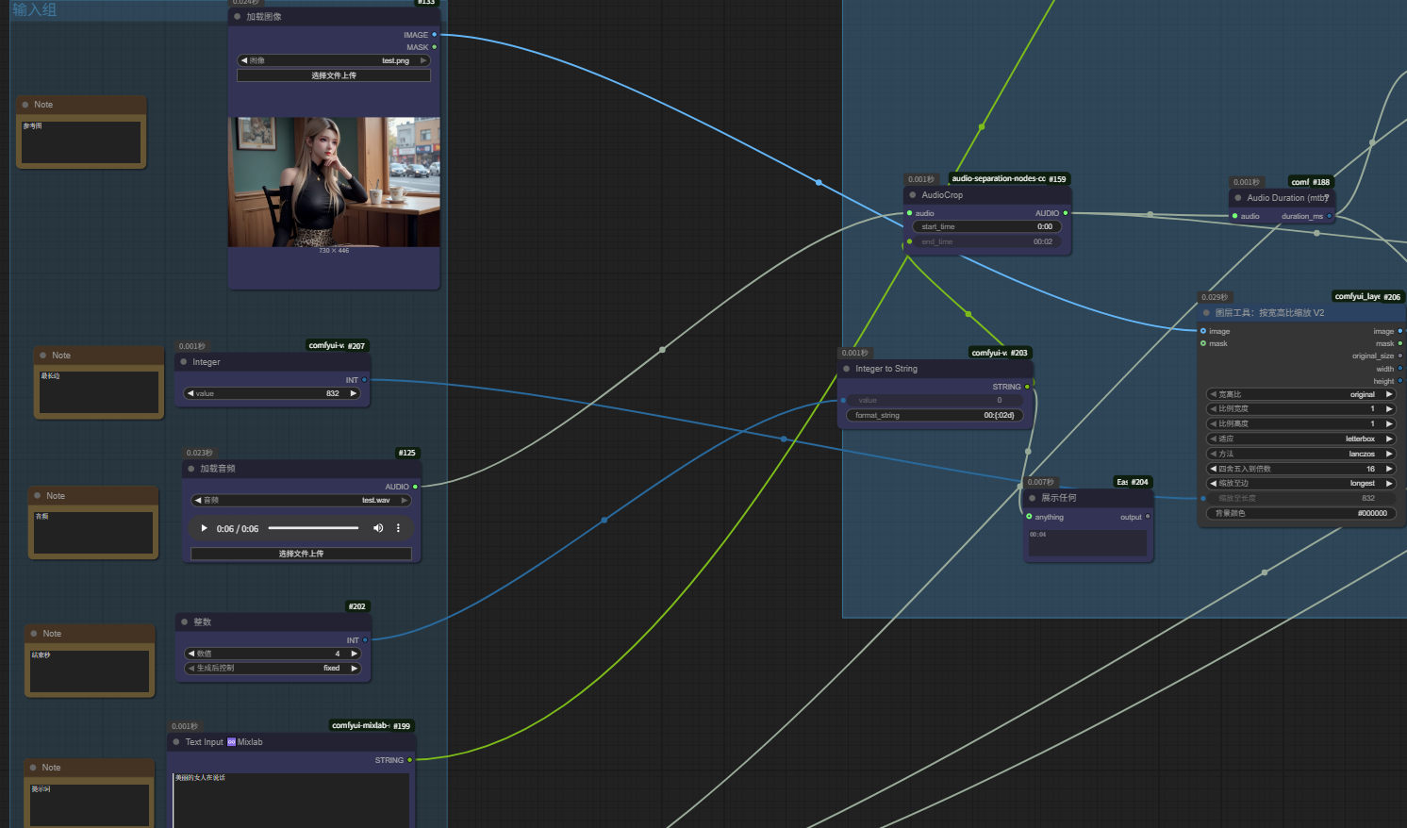Click INT output port on Integer node #207
Screen dimensions: 1407x828
pos(364,380)
